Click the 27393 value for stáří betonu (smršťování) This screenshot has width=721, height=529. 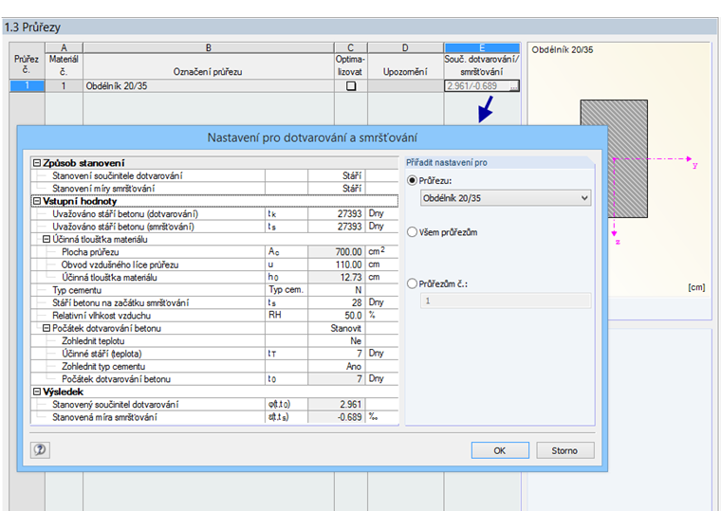[337, 227]
